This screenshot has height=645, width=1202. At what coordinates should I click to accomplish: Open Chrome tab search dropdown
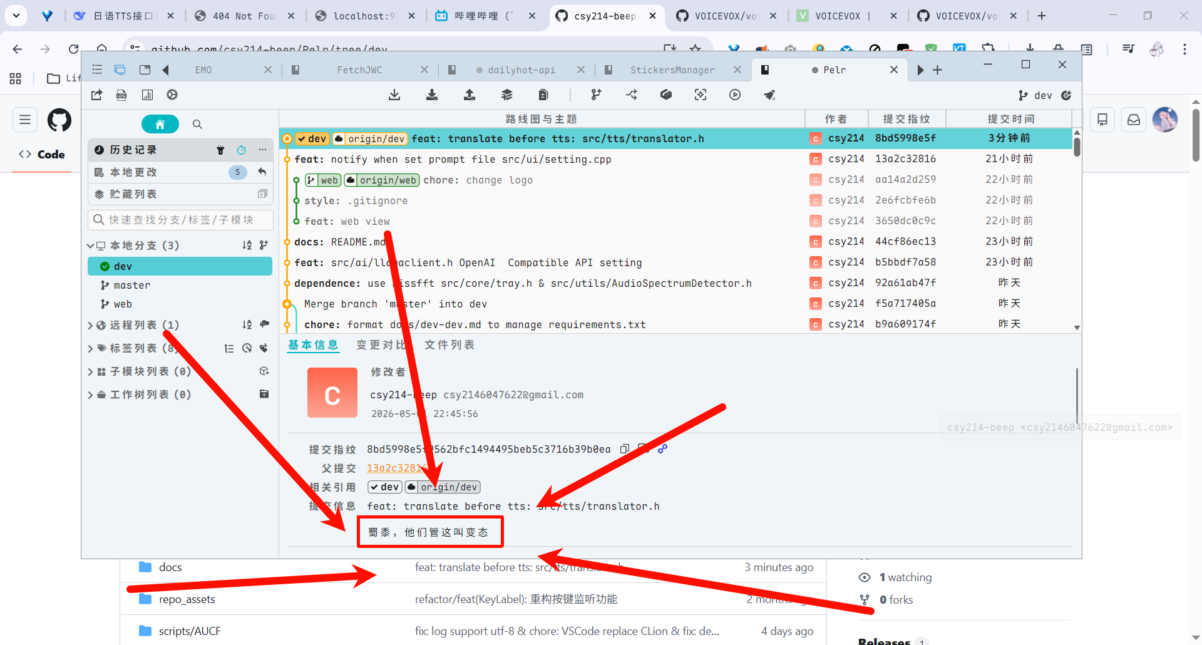[16, 16]
